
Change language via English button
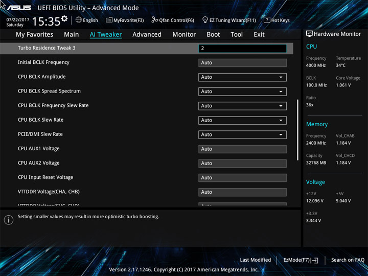click(90, 20)
